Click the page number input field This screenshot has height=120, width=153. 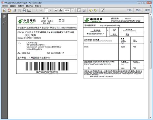pyautogui.click(x=46, y=10)
